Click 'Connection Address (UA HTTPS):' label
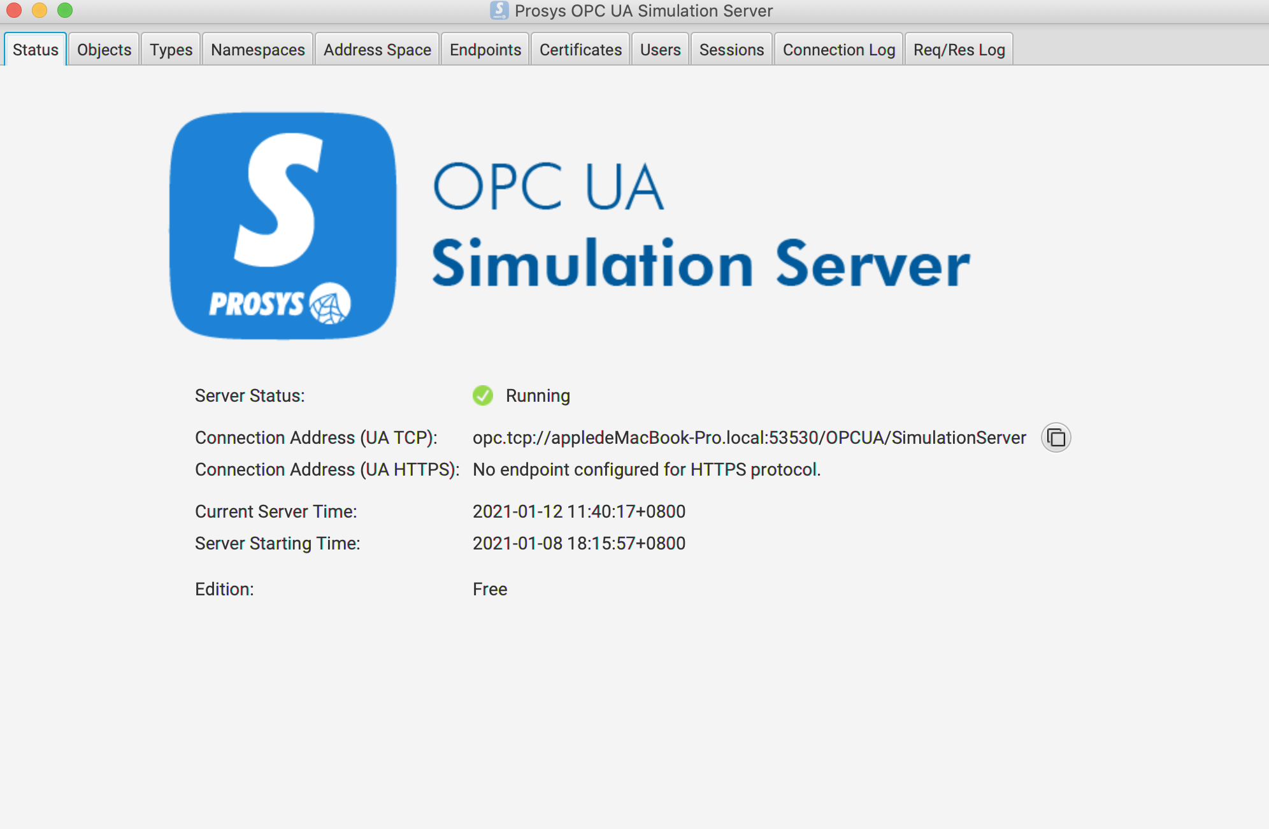The height and width of the screenshot is (829, 1269). 327,470
